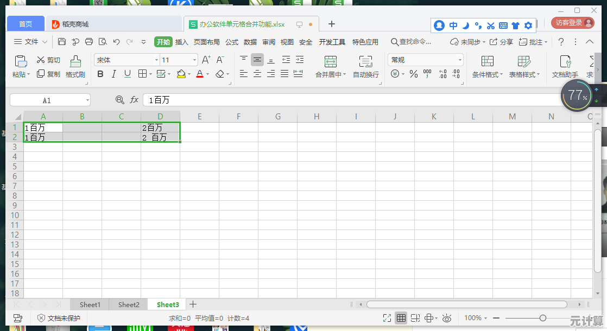Click the insert function fx icon

[134, 100]
